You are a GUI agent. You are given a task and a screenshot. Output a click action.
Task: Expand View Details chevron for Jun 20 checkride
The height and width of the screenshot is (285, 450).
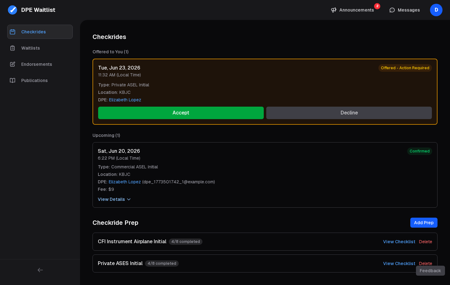(x=129, y=200)
